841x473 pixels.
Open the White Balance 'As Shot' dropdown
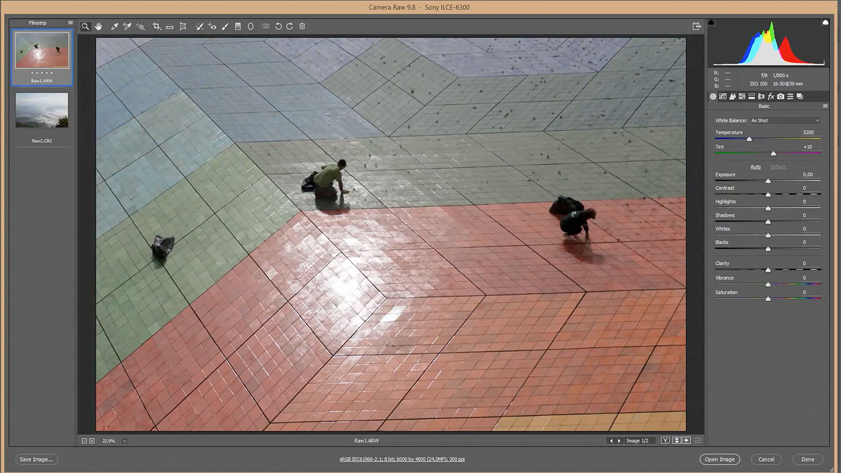tap(785, 120)
